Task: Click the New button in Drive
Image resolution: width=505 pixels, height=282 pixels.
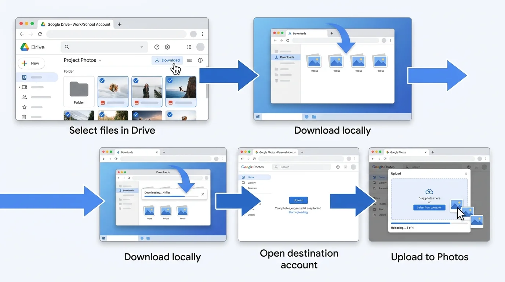Action: tap(31, 63)
